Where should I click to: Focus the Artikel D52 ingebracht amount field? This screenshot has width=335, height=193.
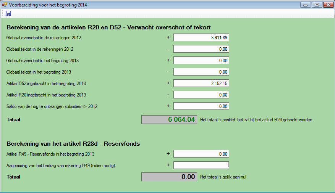click(x=201, y=83)
